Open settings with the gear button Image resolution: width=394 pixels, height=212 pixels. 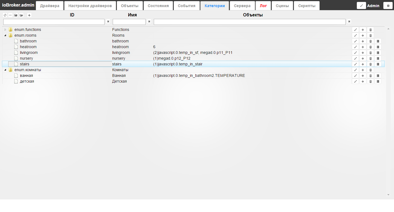(388, 5)
